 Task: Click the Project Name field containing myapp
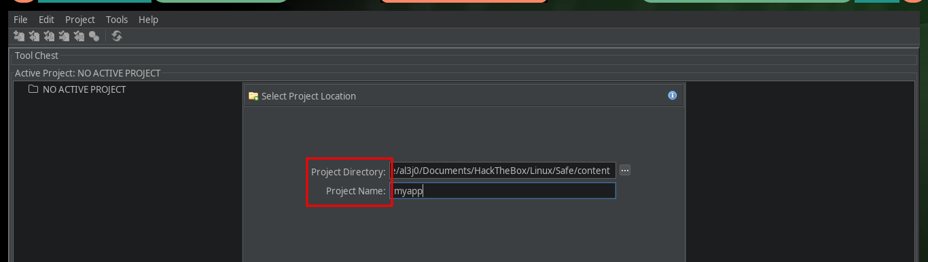503,191
